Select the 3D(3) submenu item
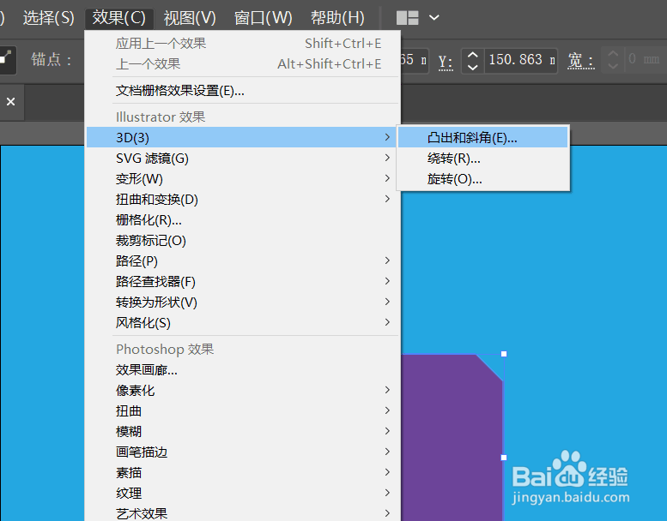667x521 pixels. click(x=243, y=138)
